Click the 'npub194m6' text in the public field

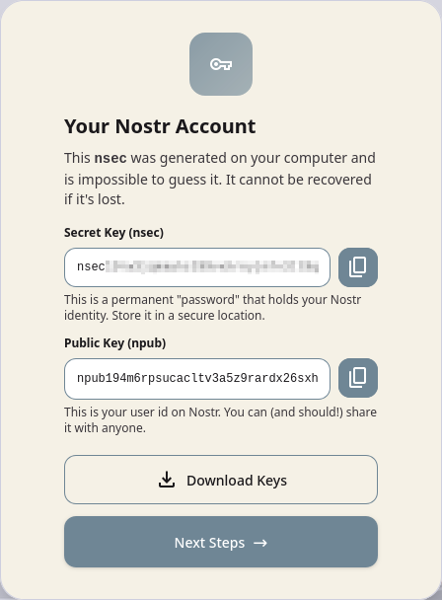point(107,378)
